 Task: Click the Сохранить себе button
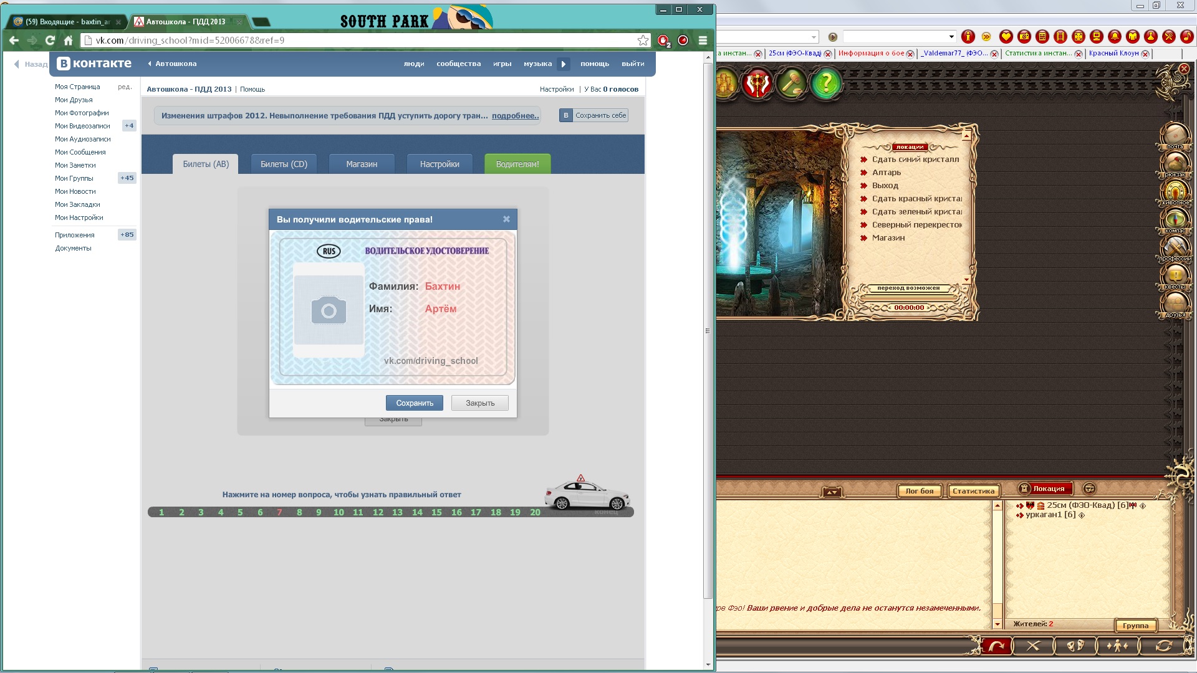(x=594, y=115)
